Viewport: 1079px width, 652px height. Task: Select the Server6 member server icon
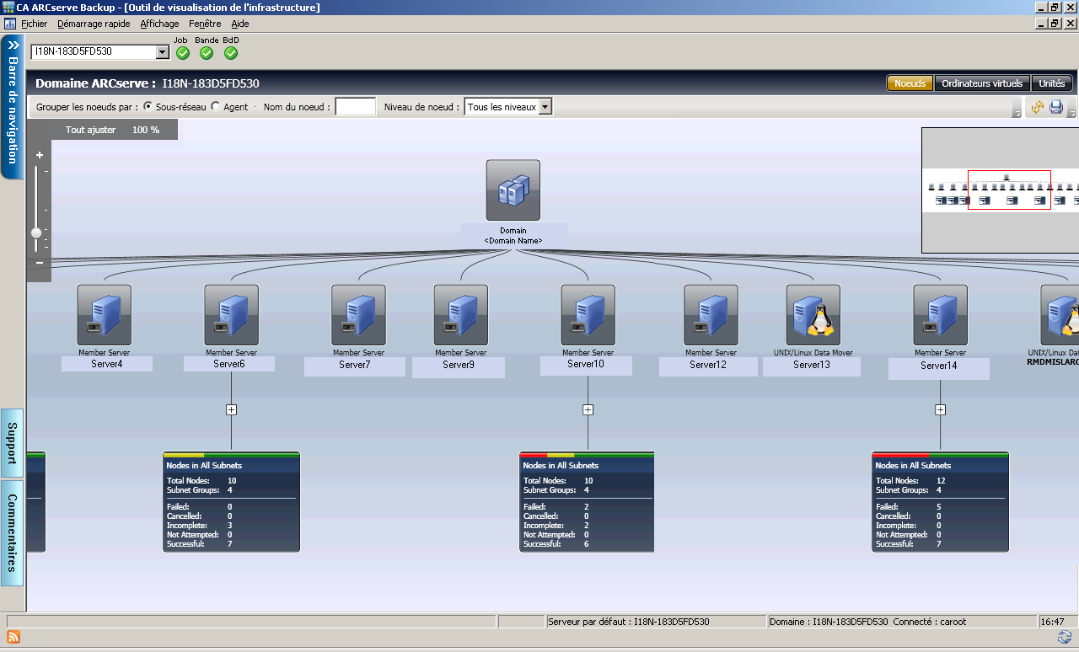point(232,315)
